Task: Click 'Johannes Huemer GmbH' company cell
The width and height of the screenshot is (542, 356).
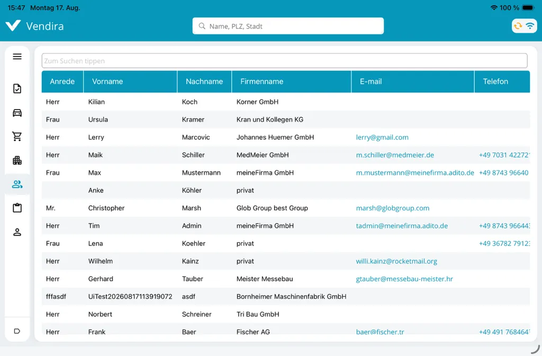Action: [x=275, y=137]
